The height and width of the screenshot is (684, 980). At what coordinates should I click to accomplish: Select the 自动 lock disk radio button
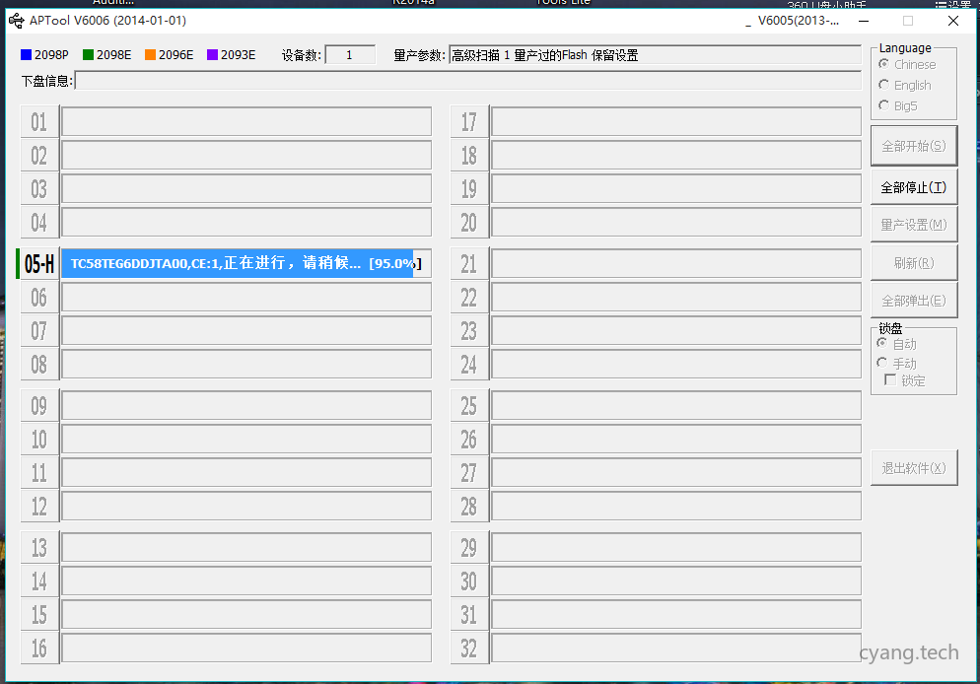coord(882,344)
